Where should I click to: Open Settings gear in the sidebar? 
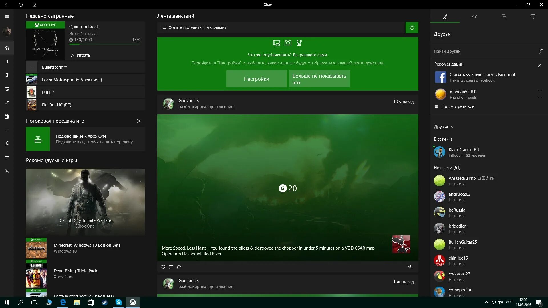pos(7,171)
